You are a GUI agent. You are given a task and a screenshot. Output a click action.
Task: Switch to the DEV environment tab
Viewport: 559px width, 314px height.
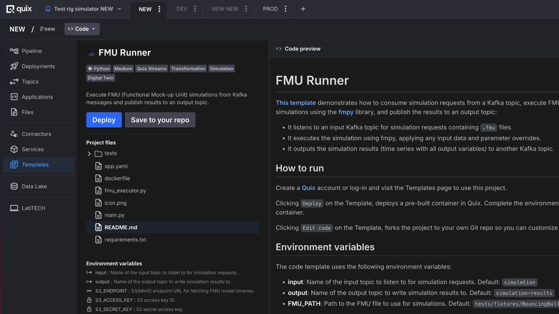(182, 9)
